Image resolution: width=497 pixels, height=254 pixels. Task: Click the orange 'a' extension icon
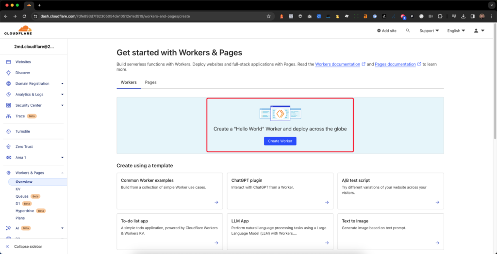(365, 16)
